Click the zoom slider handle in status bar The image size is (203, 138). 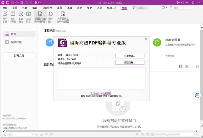pos(167,135)
